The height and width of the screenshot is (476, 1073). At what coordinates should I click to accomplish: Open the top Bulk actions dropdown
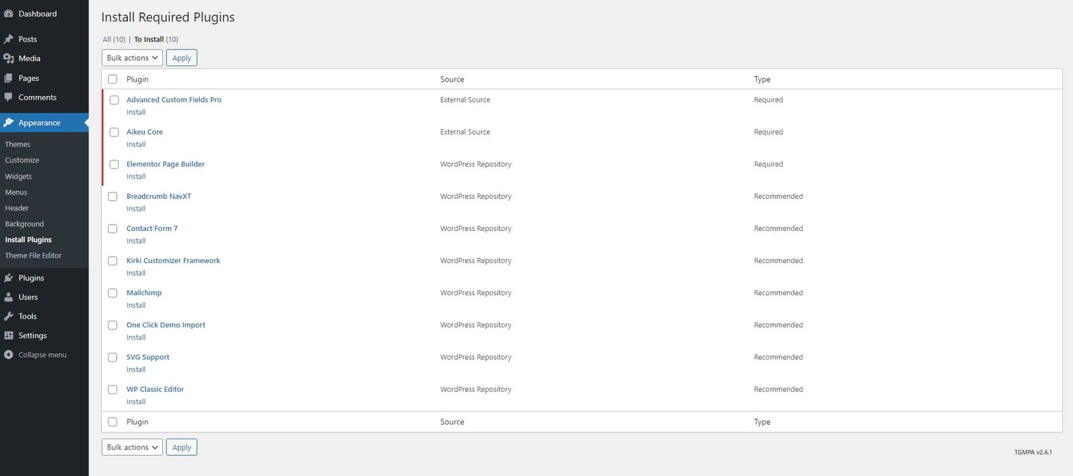(132, 58)
